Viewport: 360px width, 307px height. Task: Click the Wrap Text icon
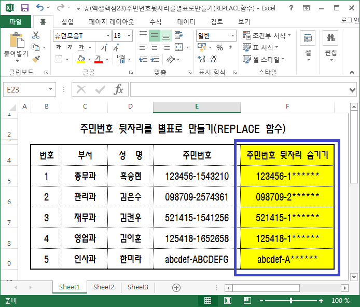178,35
